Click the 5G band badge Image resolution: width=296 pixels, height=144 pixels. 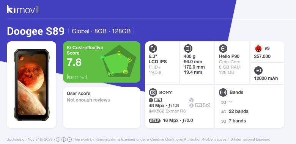[224, 102]
